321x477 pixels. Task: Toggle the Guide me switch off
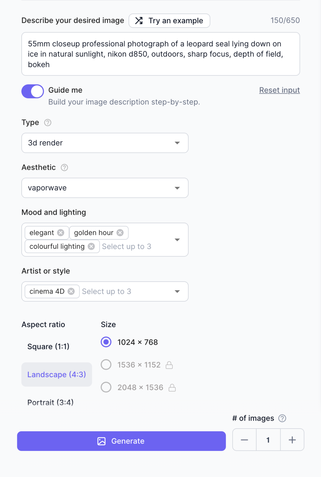click(33, 91)
